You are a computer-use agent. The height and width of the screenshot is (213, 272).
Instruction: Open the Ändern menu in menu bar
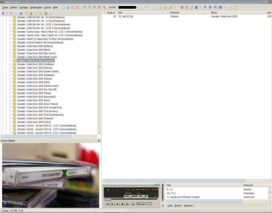[14, 7]
